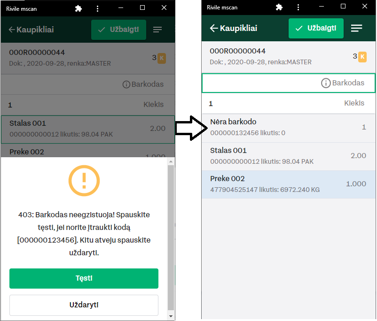Maximize the right Rivile mscan window
This screenshot has height=321, width=377.
pos(343,6)
